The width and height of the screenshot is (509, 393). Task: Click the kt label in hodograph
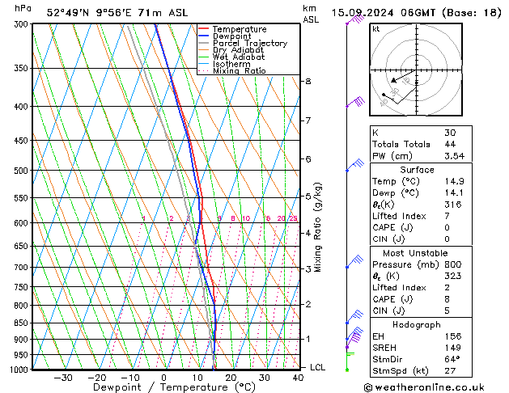[x=376, y=29]
